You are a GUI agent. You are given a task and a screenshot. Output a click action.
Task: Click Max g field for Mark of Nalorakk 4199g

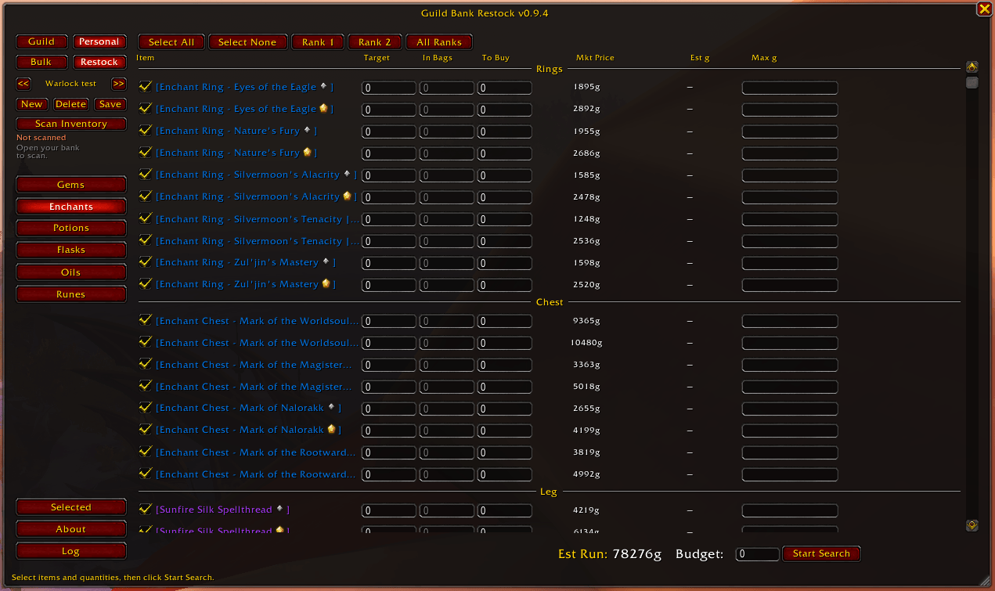[x=790, y=431]
